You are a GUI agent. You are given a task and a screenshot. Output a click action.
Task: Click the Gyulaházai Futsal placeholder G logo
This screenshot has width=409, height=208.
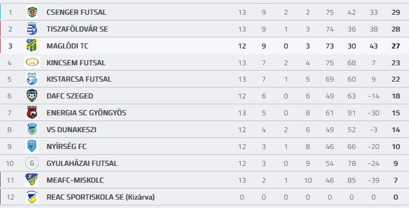click(x=32, y=163)
